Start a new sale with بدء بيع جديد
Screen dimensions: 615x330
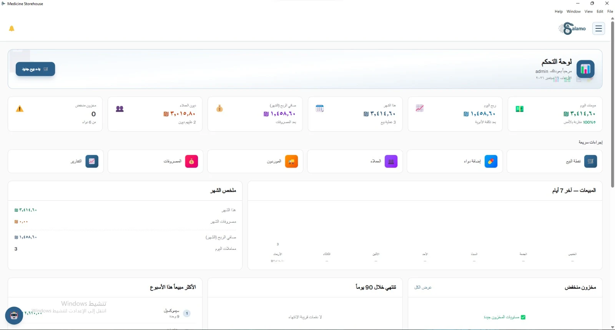point(35,69)
